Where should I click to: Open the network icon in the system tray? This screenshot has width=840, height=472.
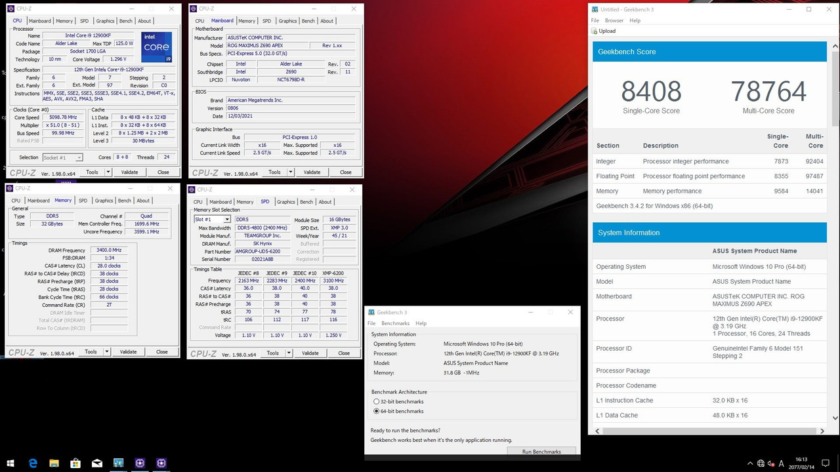point(761,463)
